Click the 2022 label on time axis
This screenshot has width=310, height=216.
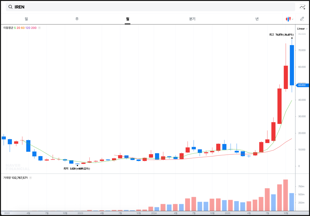tap(7, 213)
